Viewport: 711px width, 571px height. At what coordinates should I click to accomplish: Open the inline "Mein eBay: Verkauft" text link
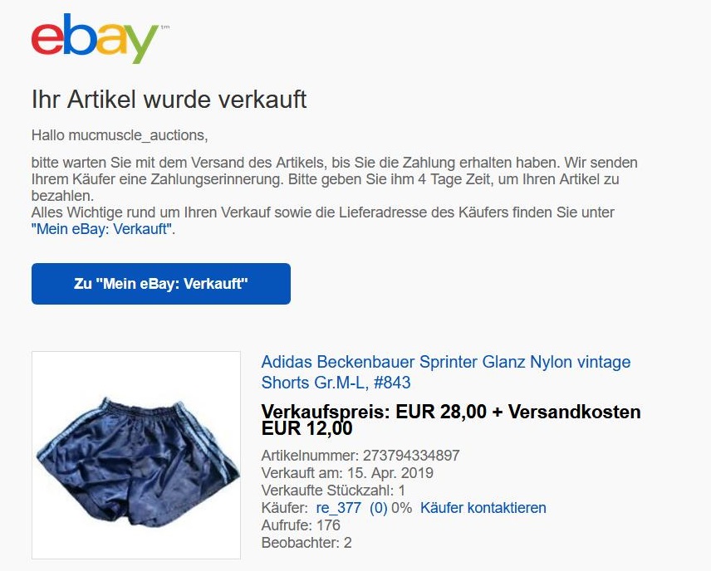(102, 229)
